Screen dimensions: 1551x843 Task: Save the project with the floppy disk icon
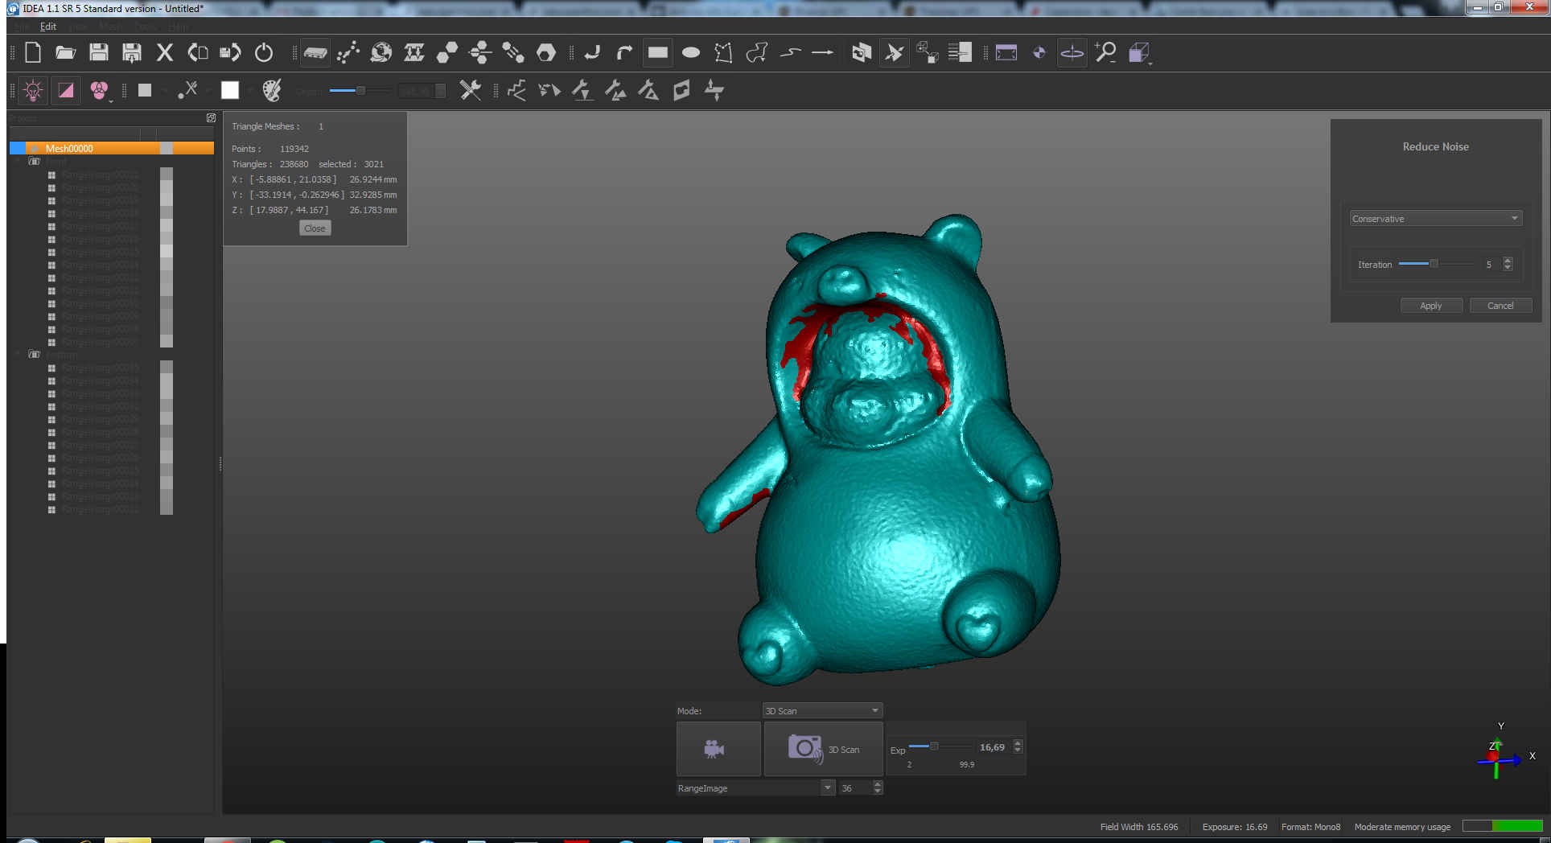pos(98,53)
